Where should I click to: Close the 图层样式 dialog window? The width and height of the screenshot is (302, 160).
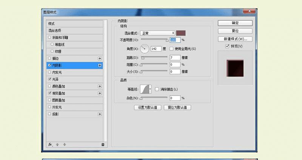(x=249, y=11)
